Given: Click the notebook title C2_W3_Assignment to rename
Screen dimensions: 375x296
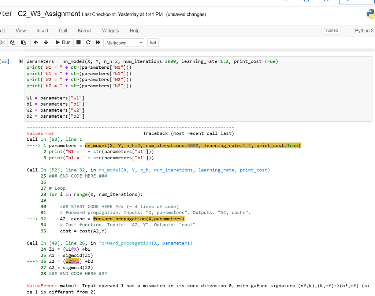Looking at the screenshot, I should point(49,14).
